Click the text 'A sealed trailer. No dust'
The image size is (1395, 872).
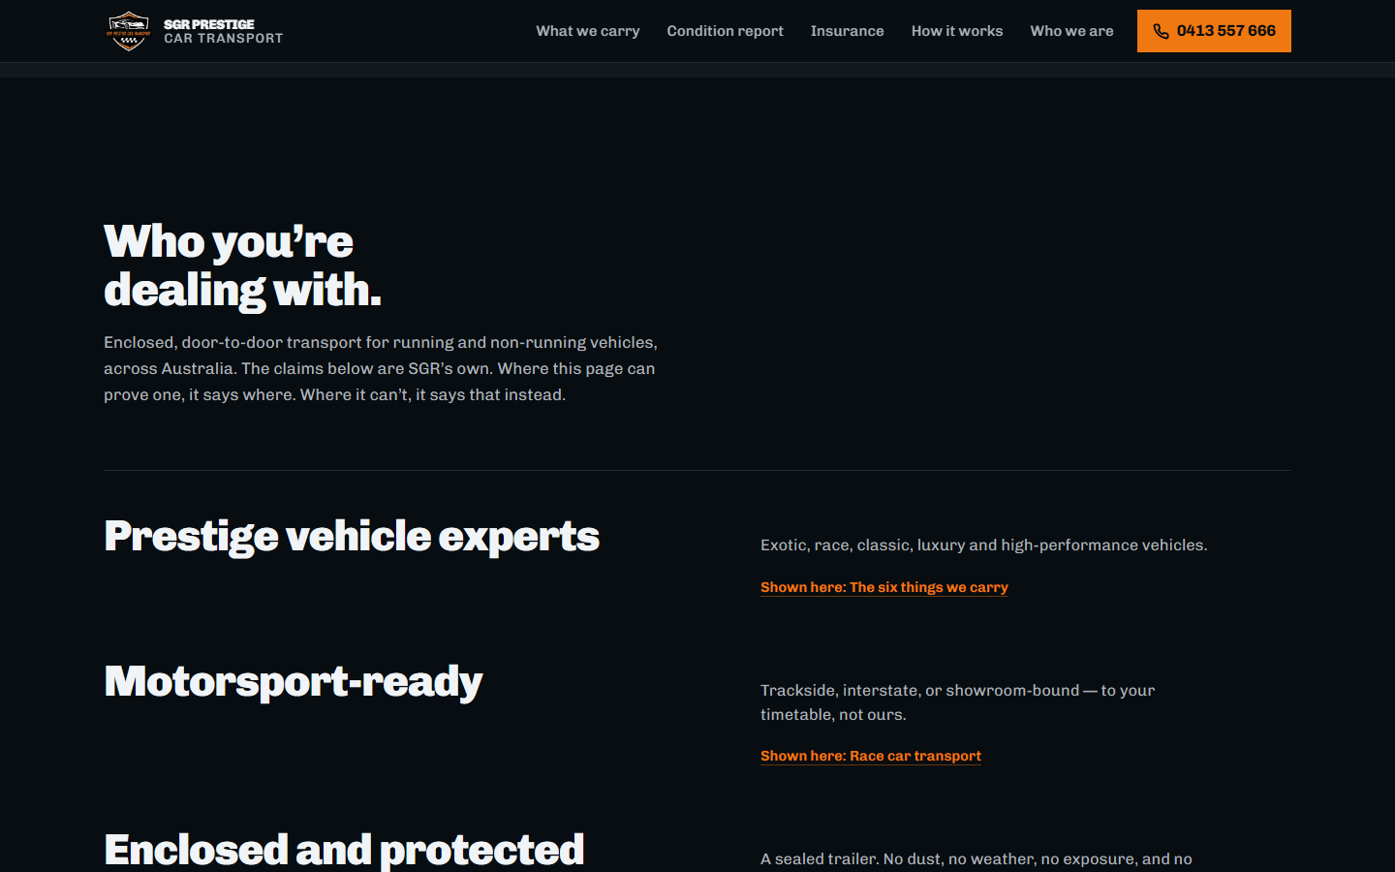tap(976, 859)
